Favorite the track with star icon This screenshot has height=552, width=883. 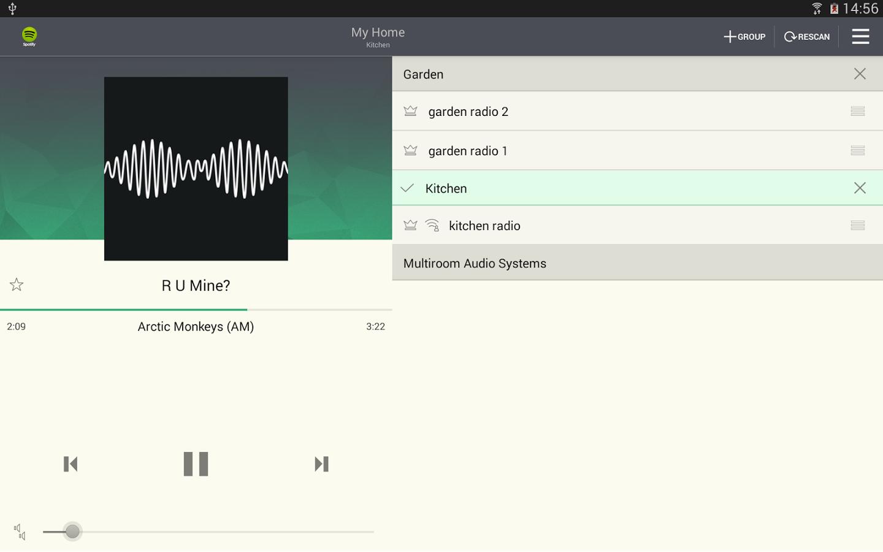tap(17, 285)
